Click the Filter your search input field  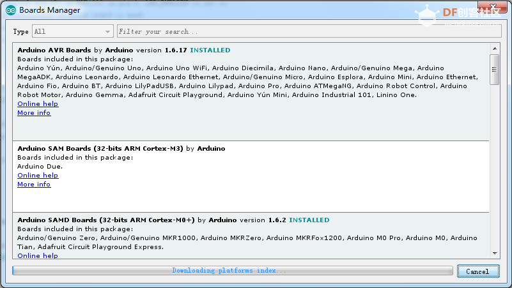(x=309, y=31)
